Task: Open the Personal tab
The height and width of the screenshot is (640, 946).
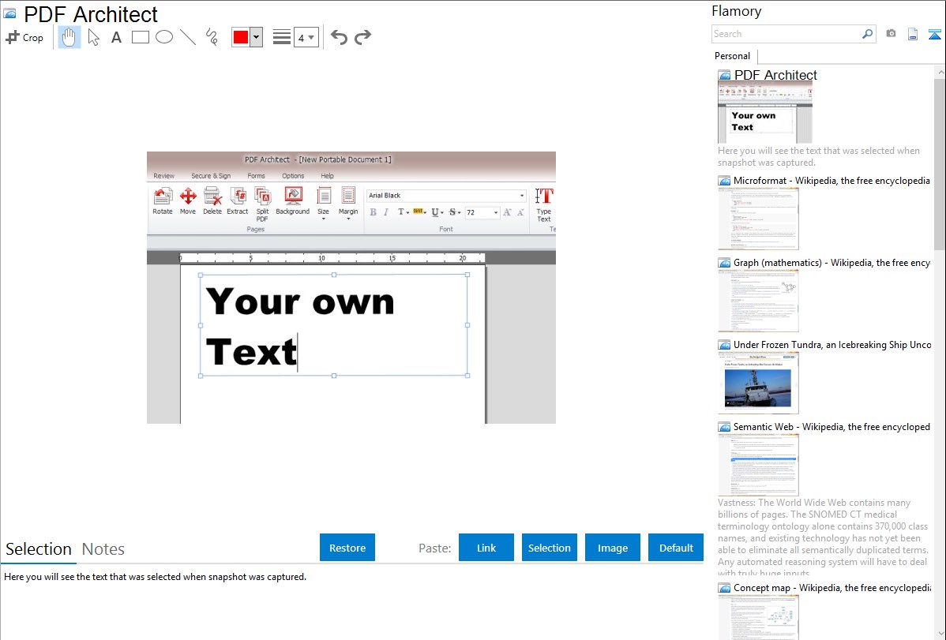Action: 732,56
